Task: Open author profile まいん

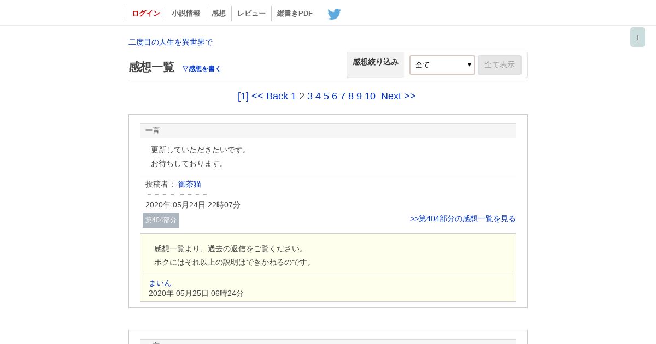Action: [x=160, y=283]
